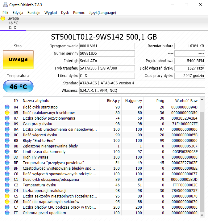Image resolution: width=208 pixels, height=221 pixels.
Task: Click the Litera dysku field
Action: coord(107,76)
